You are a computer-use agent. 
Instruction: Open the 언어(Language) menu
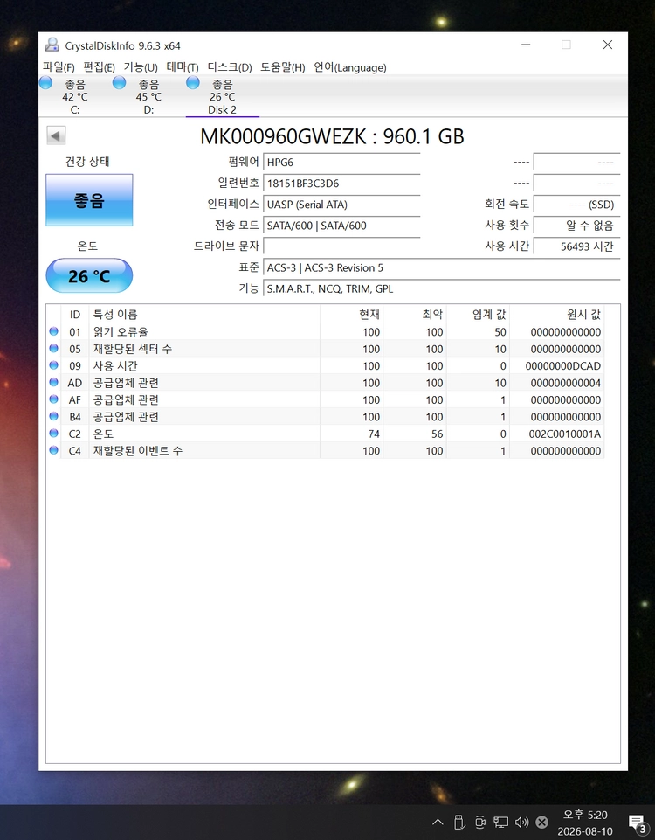350,67
